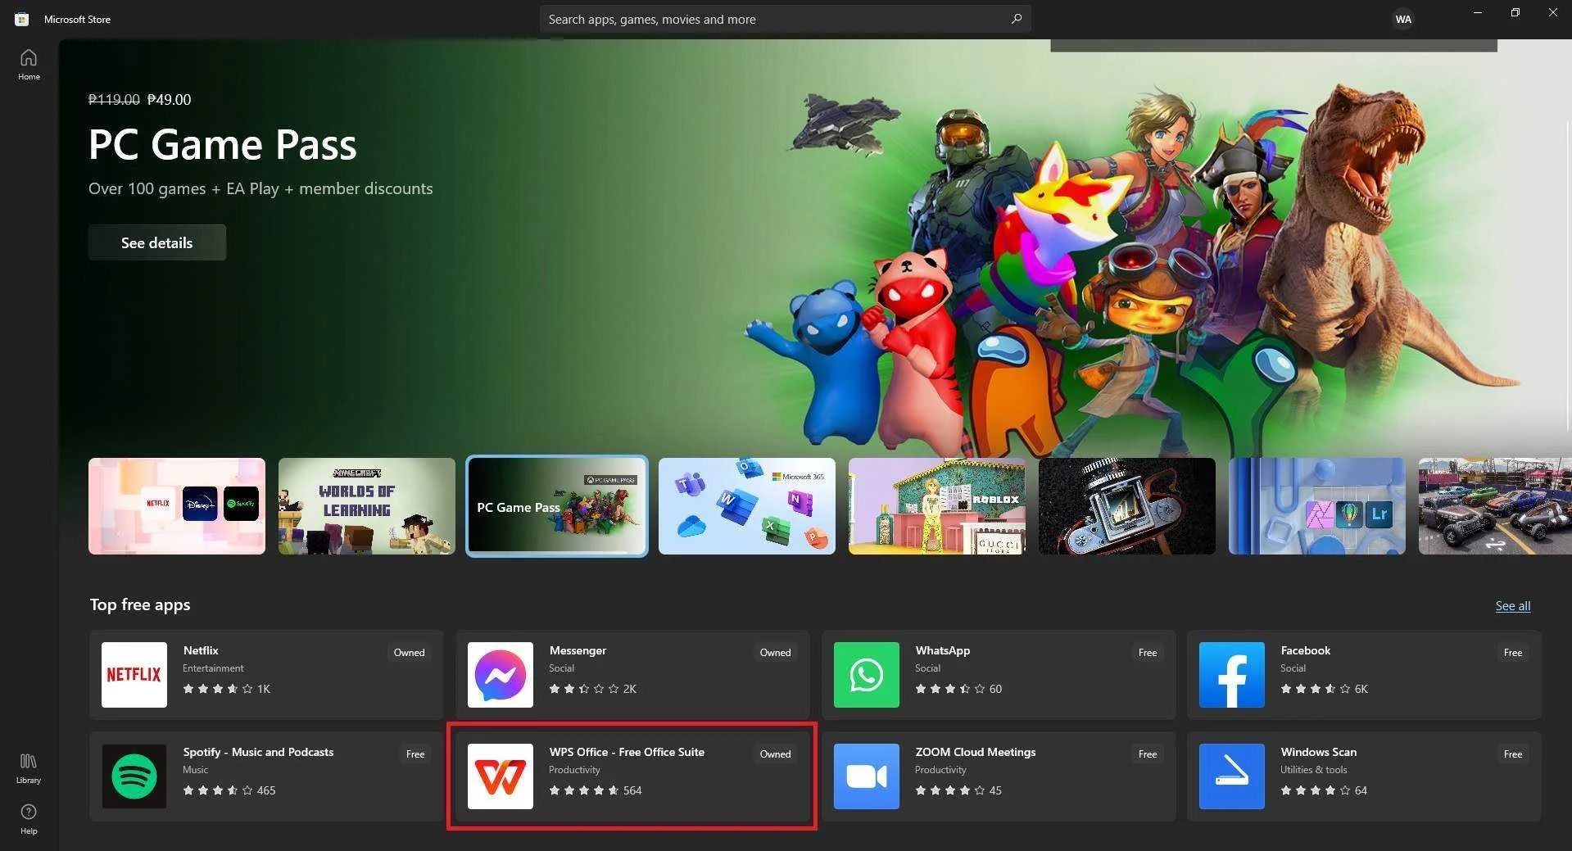
Task: Open the See all link
Action: tap(1512, 606)
